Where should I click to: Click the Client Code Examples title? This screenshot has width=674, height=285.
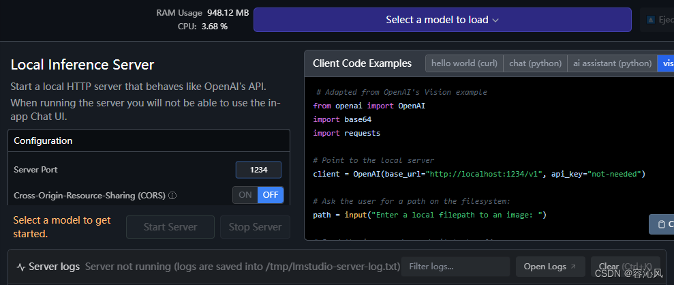click(362, 63)
